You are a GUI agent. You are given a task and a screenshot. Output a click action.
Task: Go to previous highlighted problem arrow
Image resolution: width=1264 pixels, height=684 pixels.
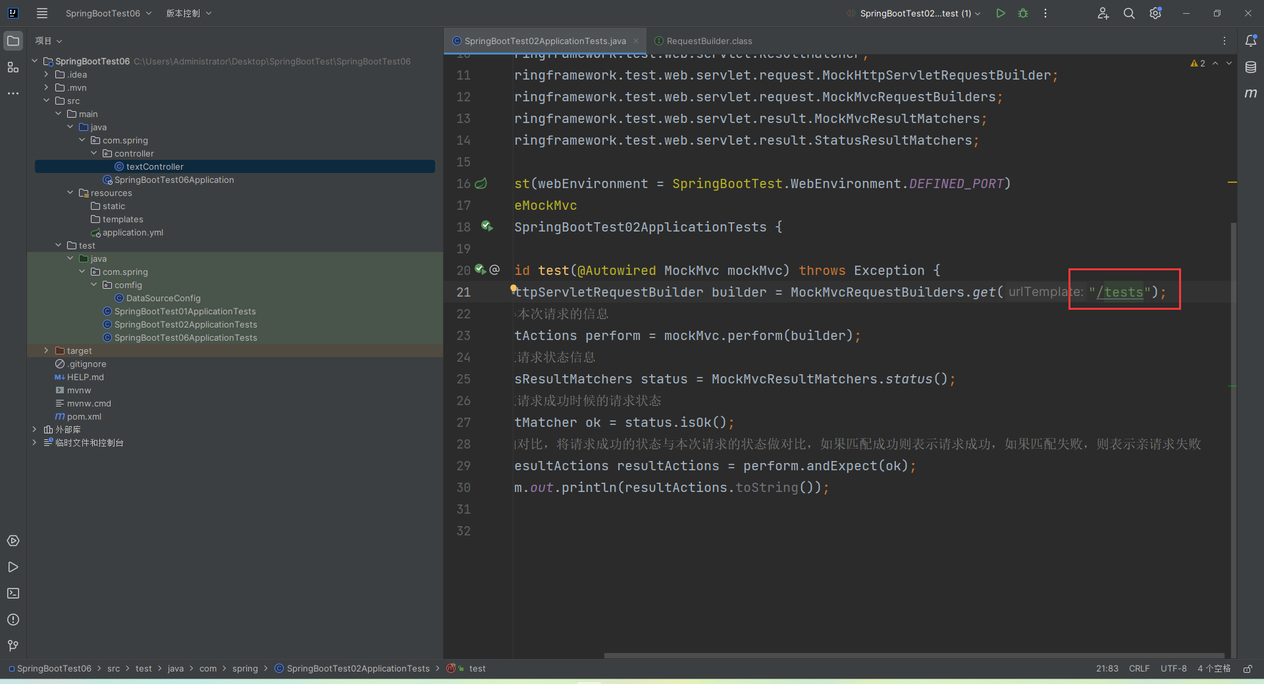[1215, 63]
